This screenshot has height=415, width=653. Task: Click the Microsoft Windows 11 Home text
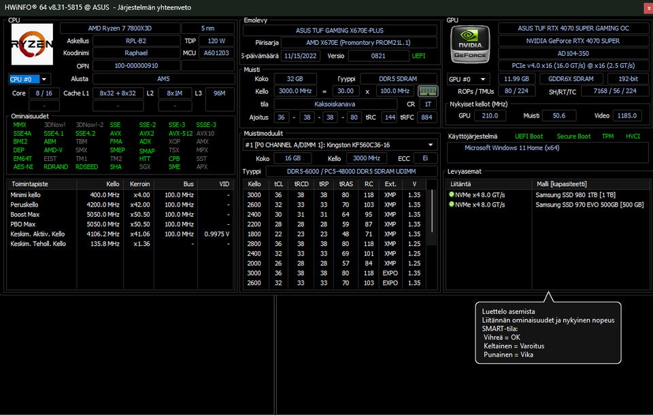point(512,147)
